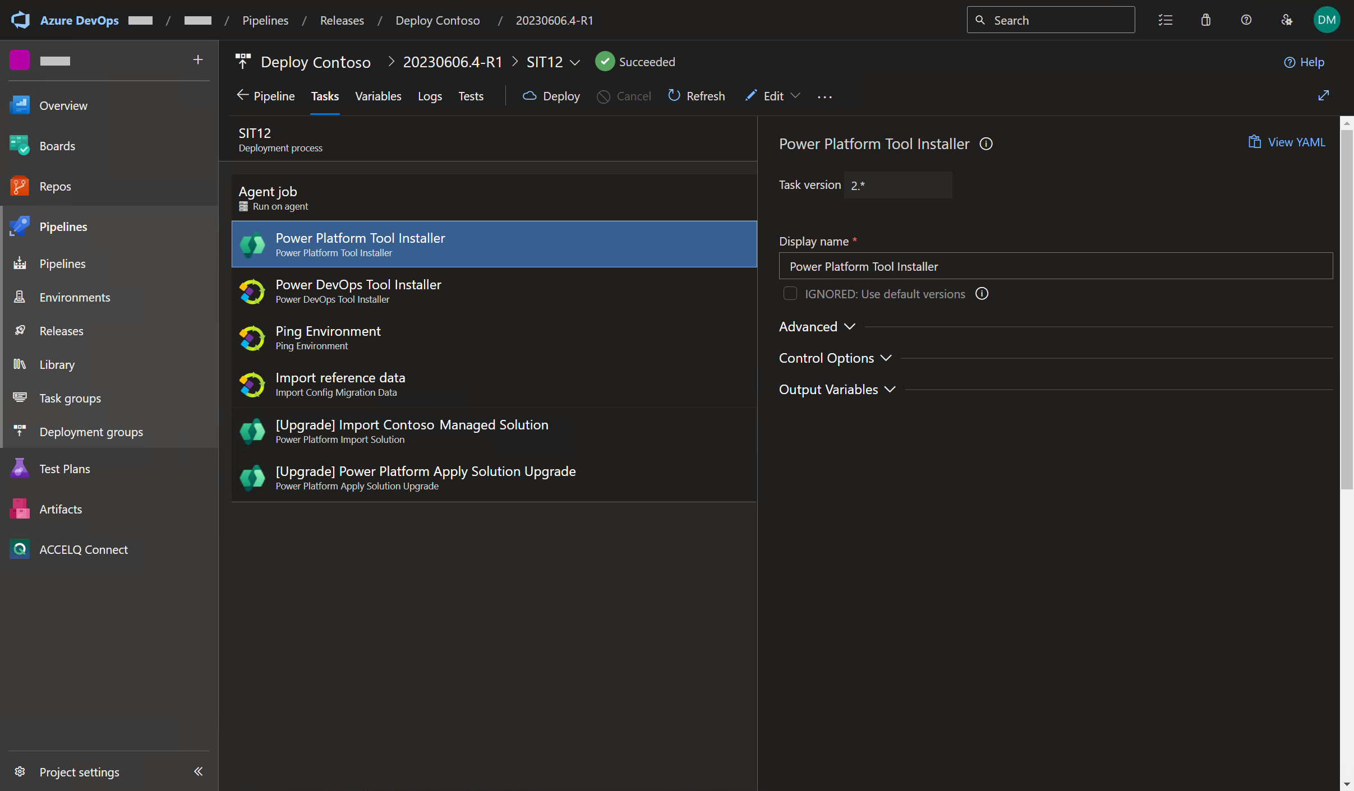Open the work items list icon
The width and height of the screenshot is (1354, 791).
1166,20
